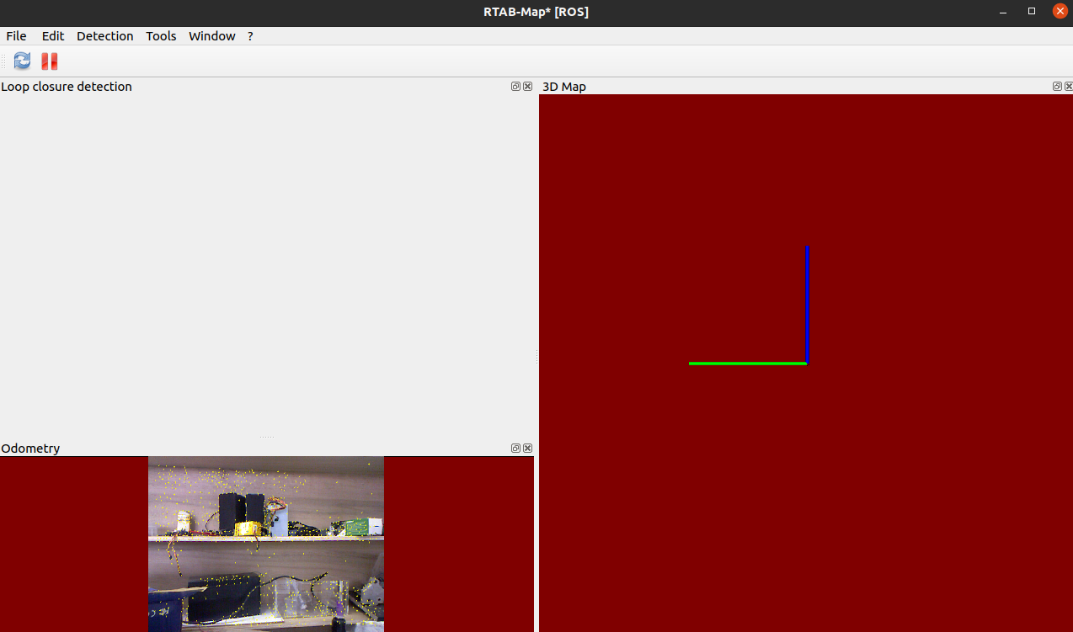Close the 3D Map panel
Screen dimensions: 1073x632
click(x=1068, y=86)
